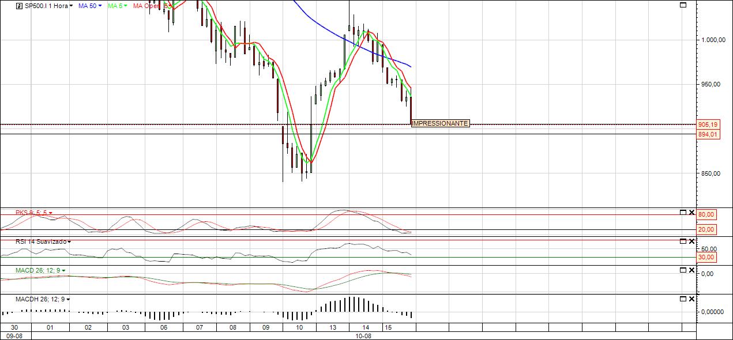This screenshot has height=340, width=733.
Task: Click the 0,00000 MACDH axis value
Action: point(712,312)
